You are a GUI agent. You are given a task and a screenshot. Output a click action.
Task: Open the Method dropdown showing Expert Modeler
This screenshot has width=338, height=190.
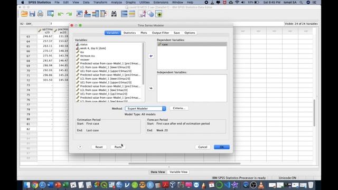pos(146,109)
